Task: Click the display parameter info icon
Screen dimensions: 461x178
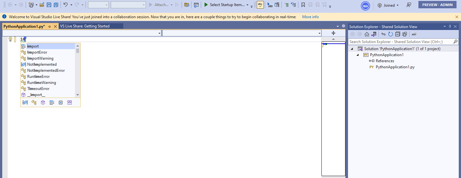Action: (270, 5)
